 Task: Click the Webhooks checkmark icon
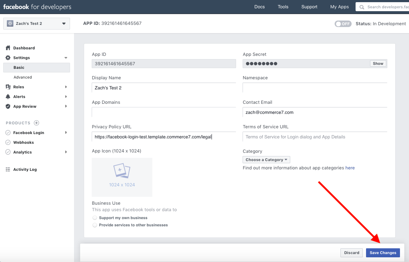point(8,142)
